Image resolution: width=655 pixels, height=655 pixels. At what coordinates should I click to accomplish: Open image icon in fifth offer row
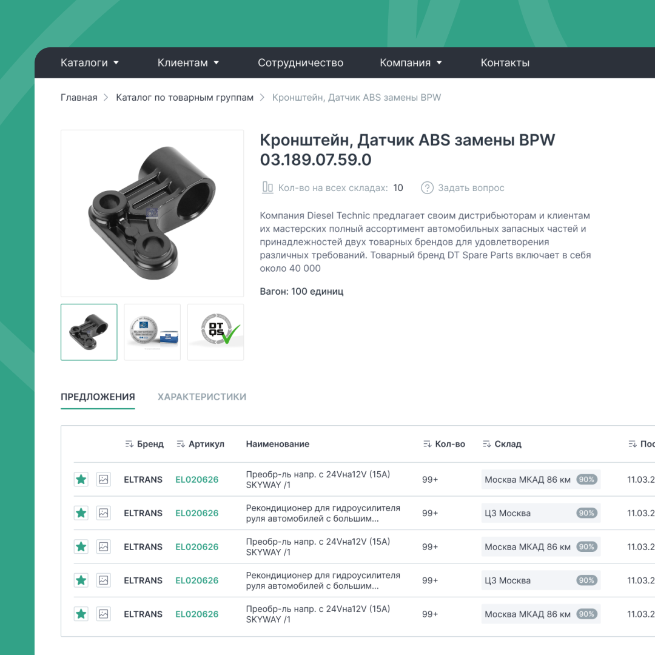(104, 614)
